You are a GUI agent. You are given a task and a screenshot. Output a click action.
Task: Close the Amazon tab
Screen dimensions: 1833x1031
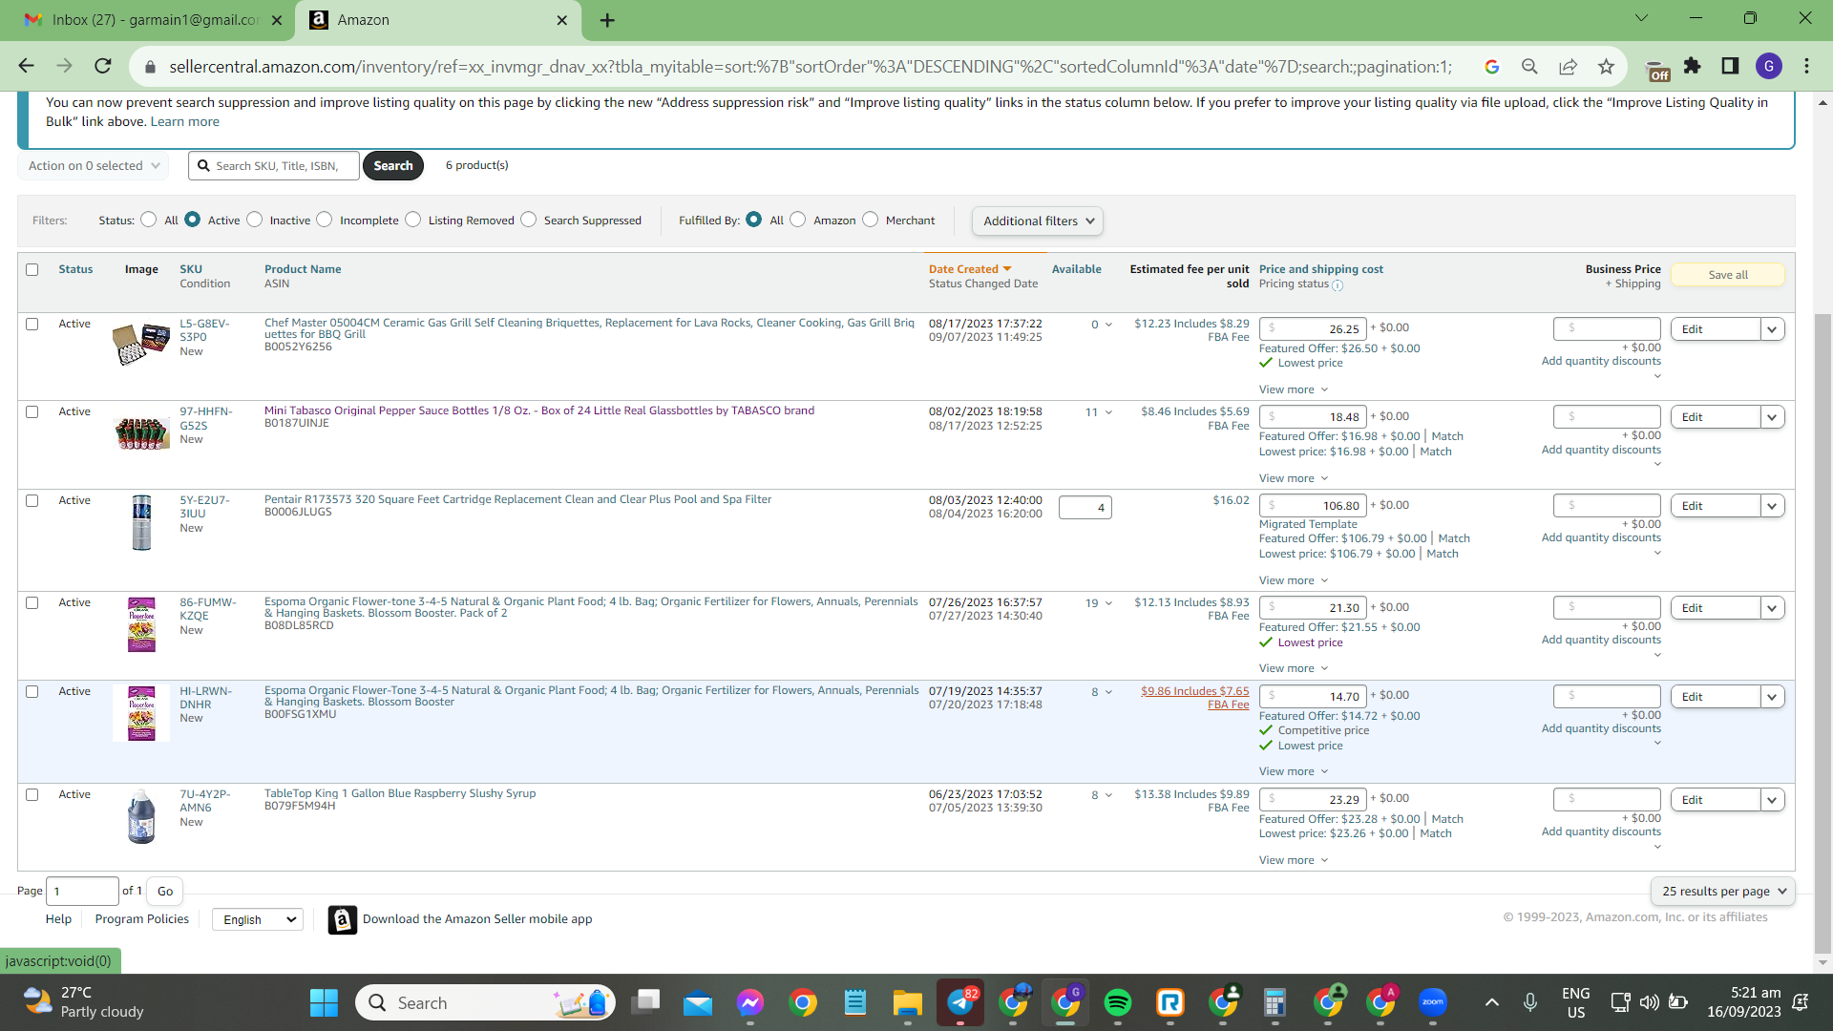(x=562, y=20)
